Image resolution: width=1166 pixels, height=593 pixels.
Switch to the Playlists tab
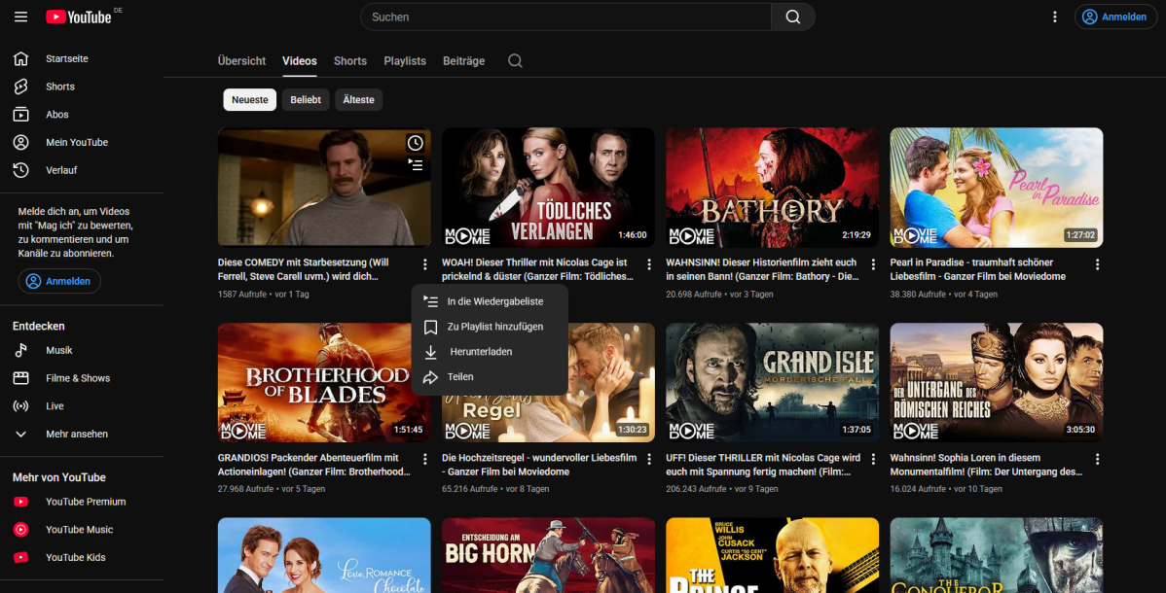pos(405,61)
